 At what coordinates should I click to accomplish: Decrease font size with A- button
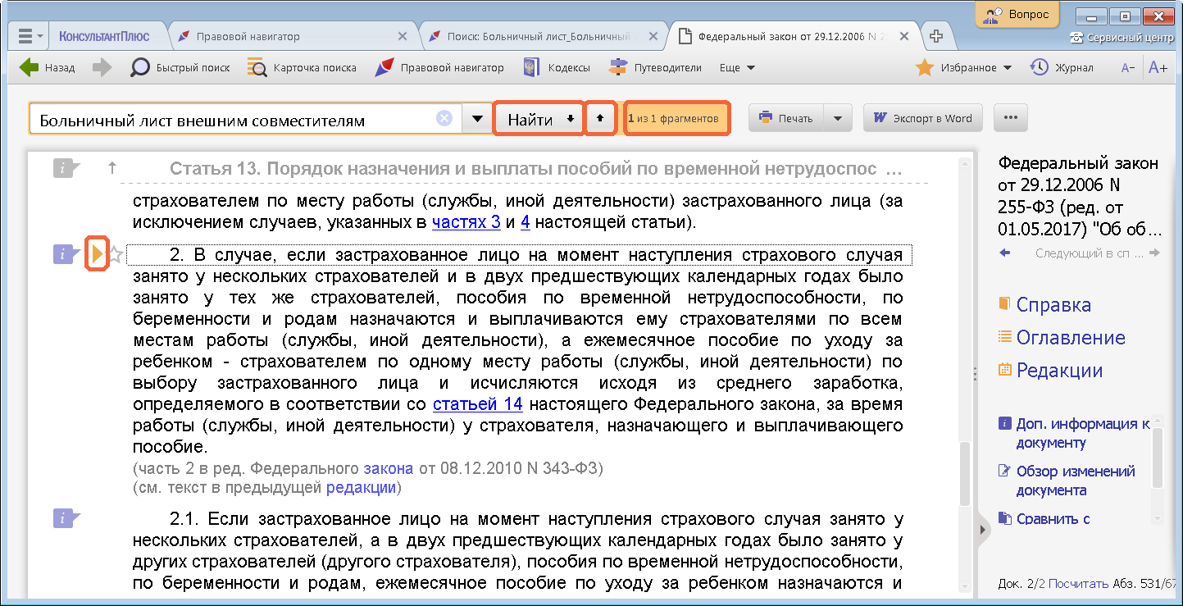point(1128,68)
